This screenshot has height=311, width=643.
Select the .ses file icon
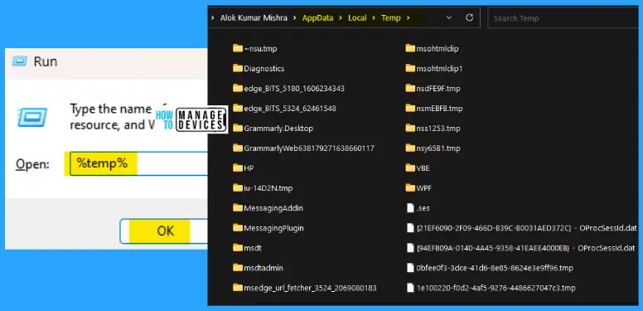[410, 208]
